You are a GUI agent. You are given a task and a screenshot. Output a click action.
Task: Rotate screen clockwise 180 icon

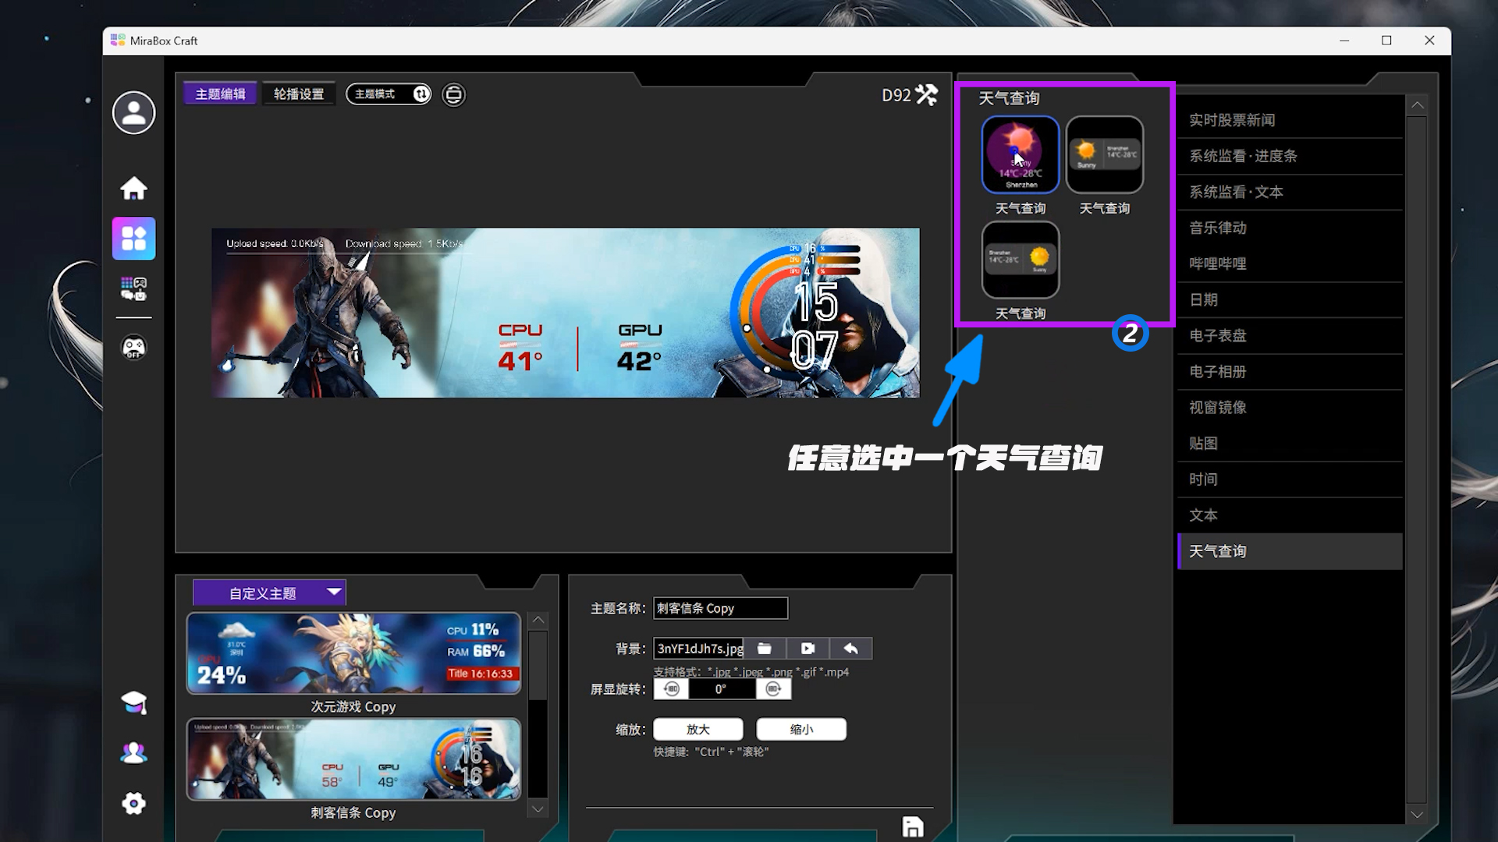click(773, 689)
